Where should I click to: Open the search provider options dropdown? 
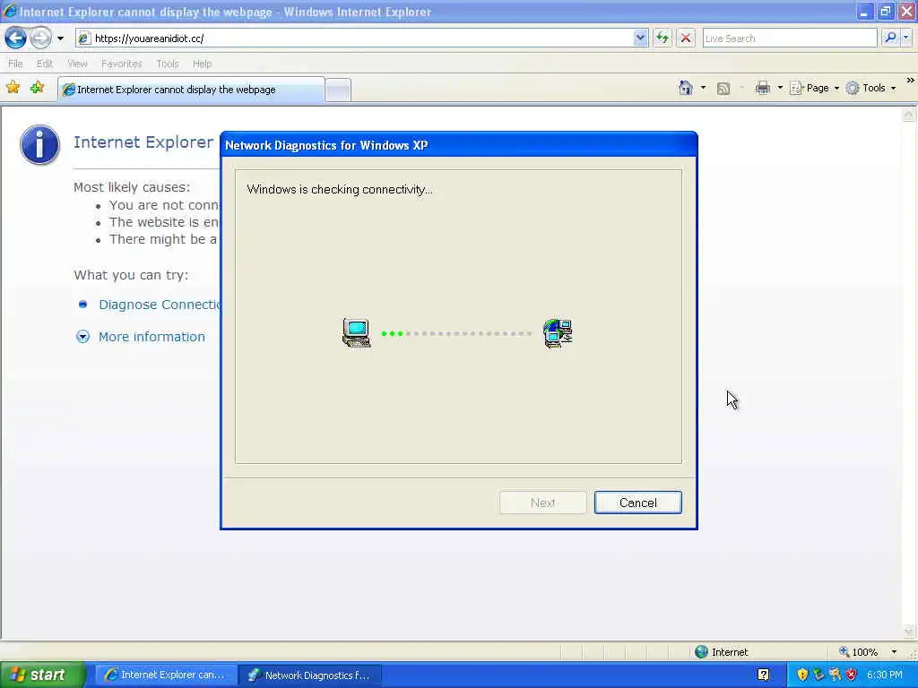pos(906,38)
